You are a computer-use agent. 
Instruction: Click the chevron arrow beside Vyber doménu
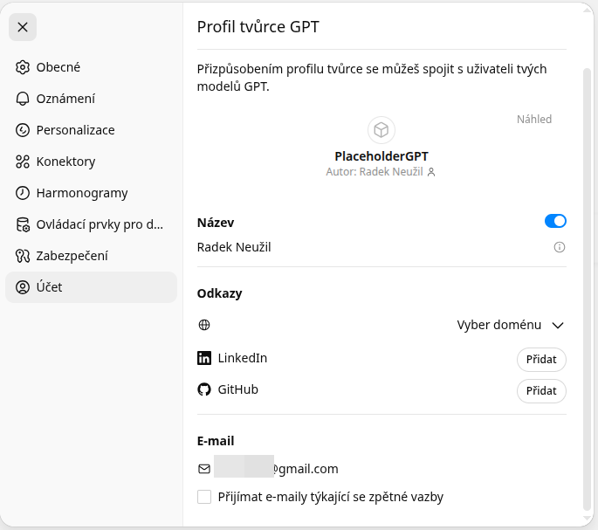558,325
